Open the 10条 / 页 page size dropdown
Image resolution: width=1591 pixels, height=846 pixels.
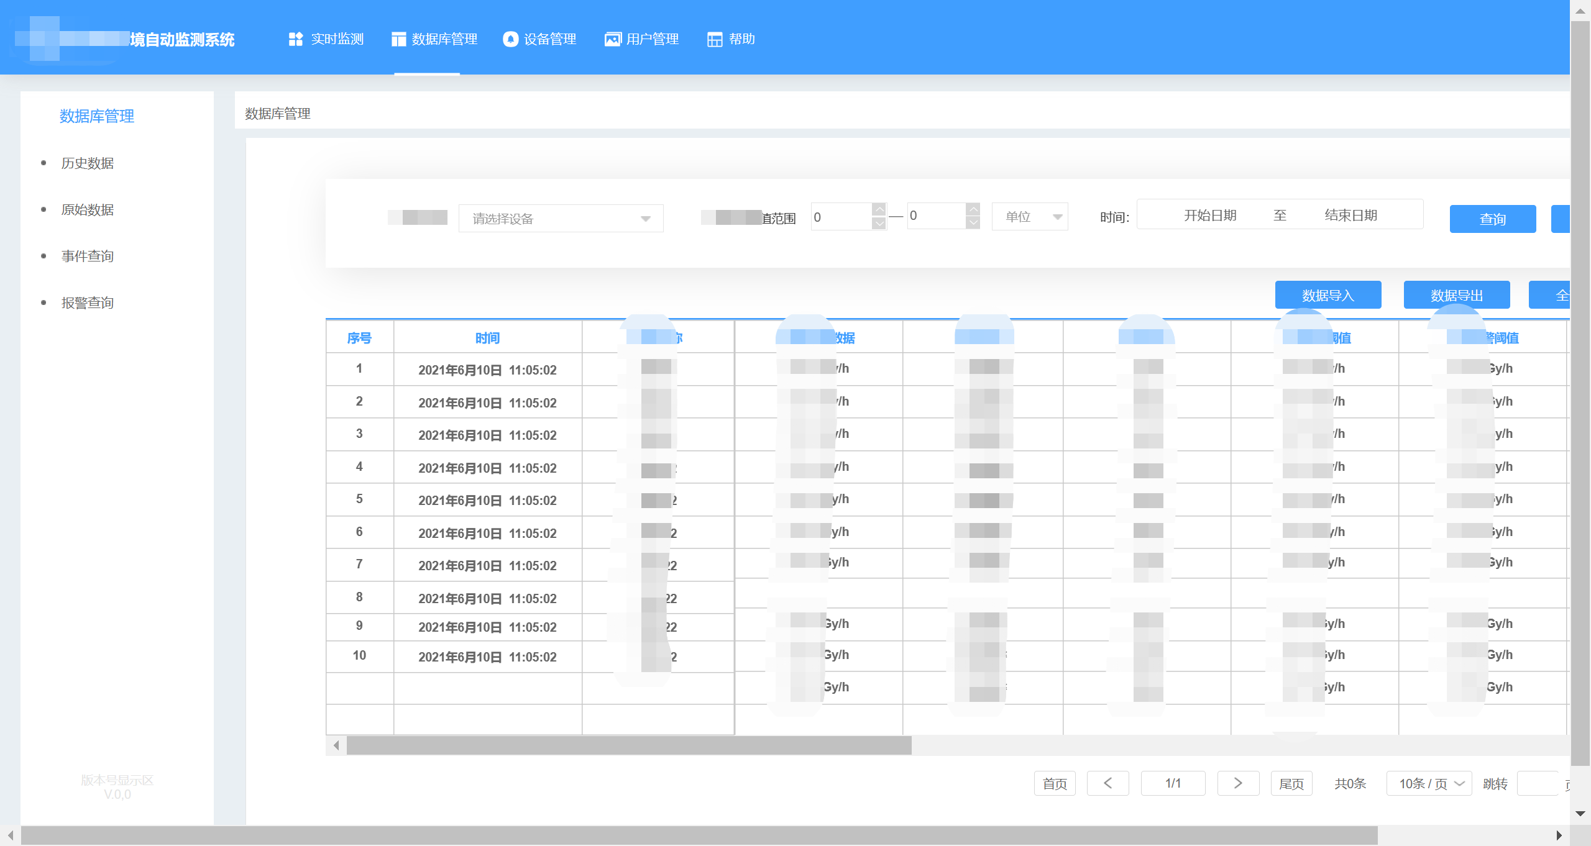click(x=1429, y=783)
